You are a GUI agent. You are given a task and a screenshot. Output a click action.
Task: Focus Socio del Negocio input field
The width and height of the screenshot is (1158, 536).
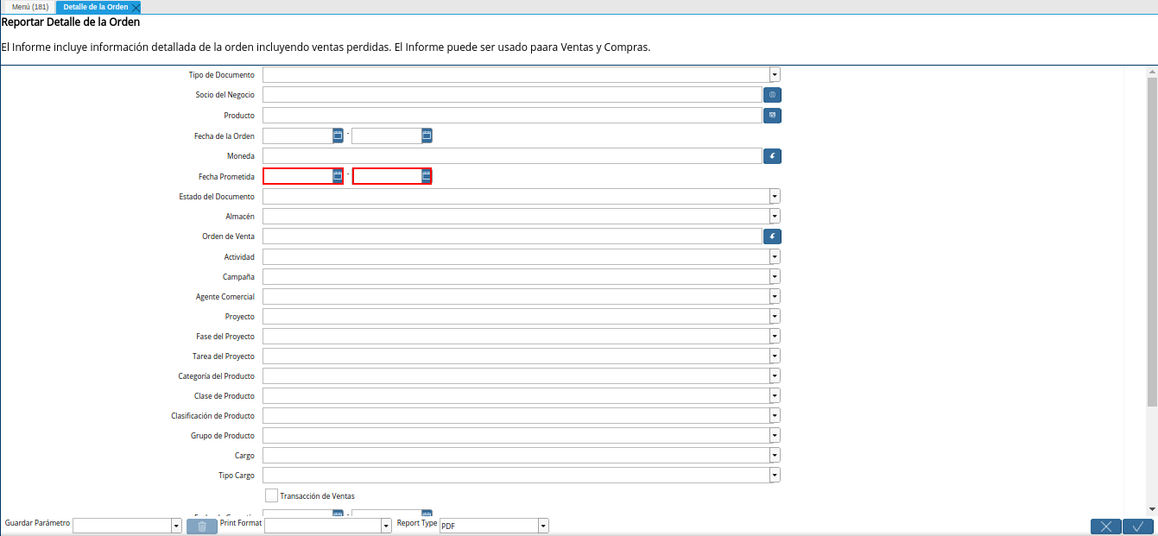pos(512,95)
